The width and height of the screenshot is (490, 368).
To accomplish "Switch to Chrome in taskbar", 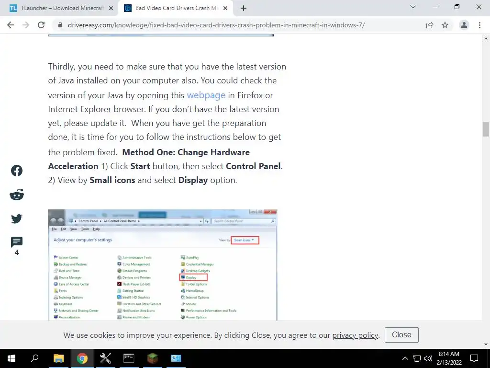I will coord(82,358).
